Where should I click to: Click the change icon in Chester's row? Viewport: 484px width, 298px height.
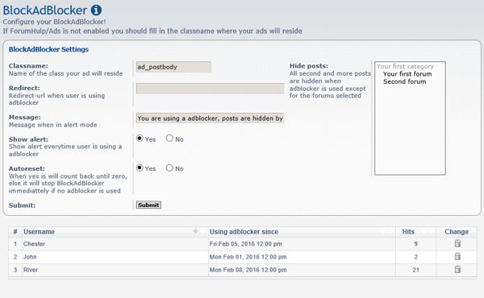(457, 243)
